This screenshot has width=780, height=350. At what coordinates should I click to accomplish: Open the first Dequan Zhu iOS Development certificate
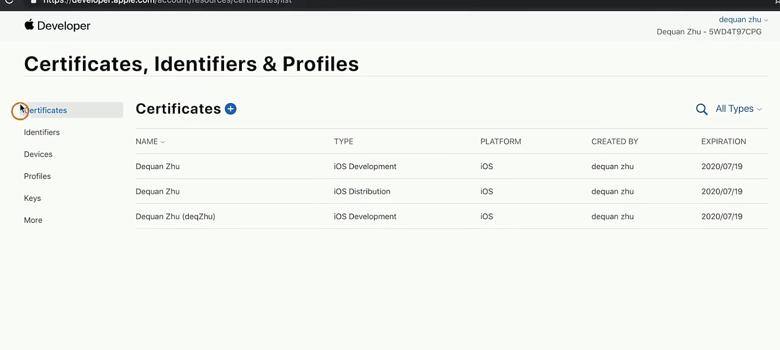(158, 166)
